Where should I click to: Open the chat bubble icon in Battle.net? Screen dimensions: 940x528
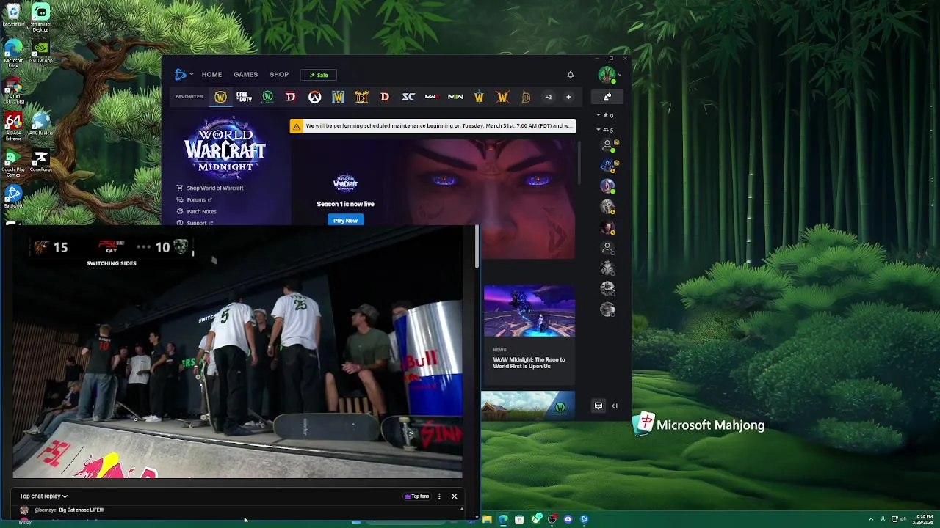(x=599, y=406)
